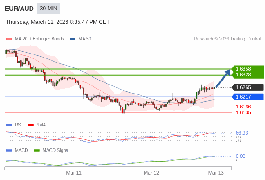Click the RSI value 66.93

(242, 133)
